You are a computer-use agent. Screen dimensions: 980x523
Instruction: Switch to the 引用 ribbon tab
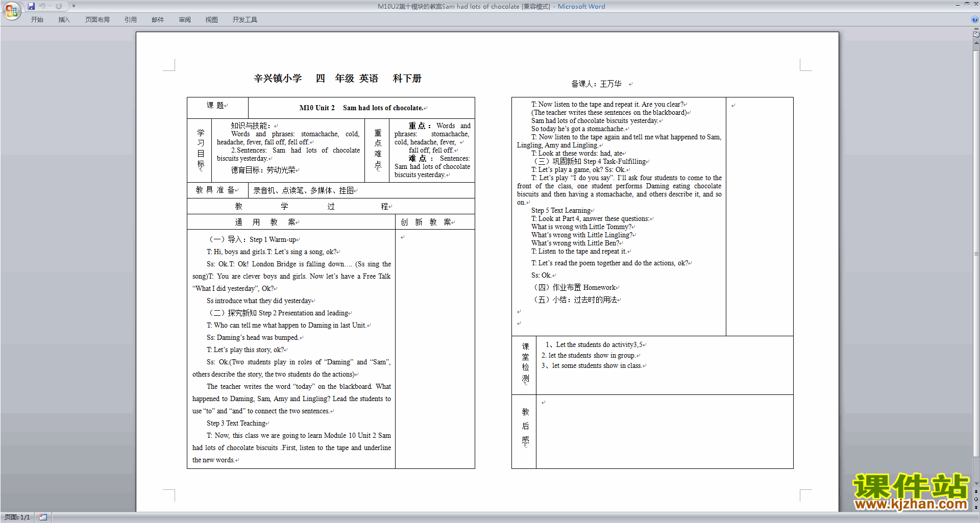[x=130, y=19]
